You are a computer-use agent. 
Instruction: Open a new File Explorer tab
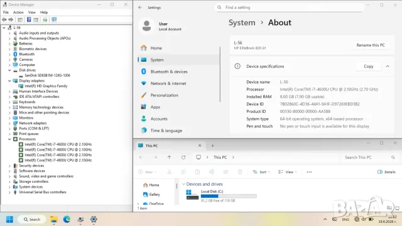[x=212, y=146]
